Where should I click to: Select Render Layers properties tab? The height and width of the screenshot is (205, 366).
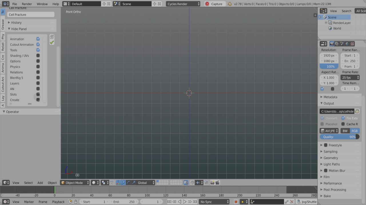tap(337, 44)
